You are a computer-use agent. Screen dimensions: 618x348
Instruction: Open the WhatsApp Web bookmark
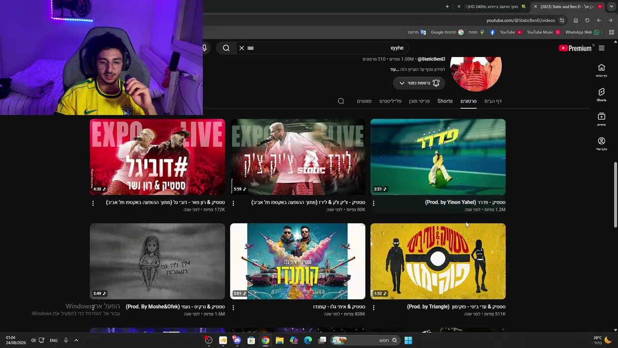point(582,32)
